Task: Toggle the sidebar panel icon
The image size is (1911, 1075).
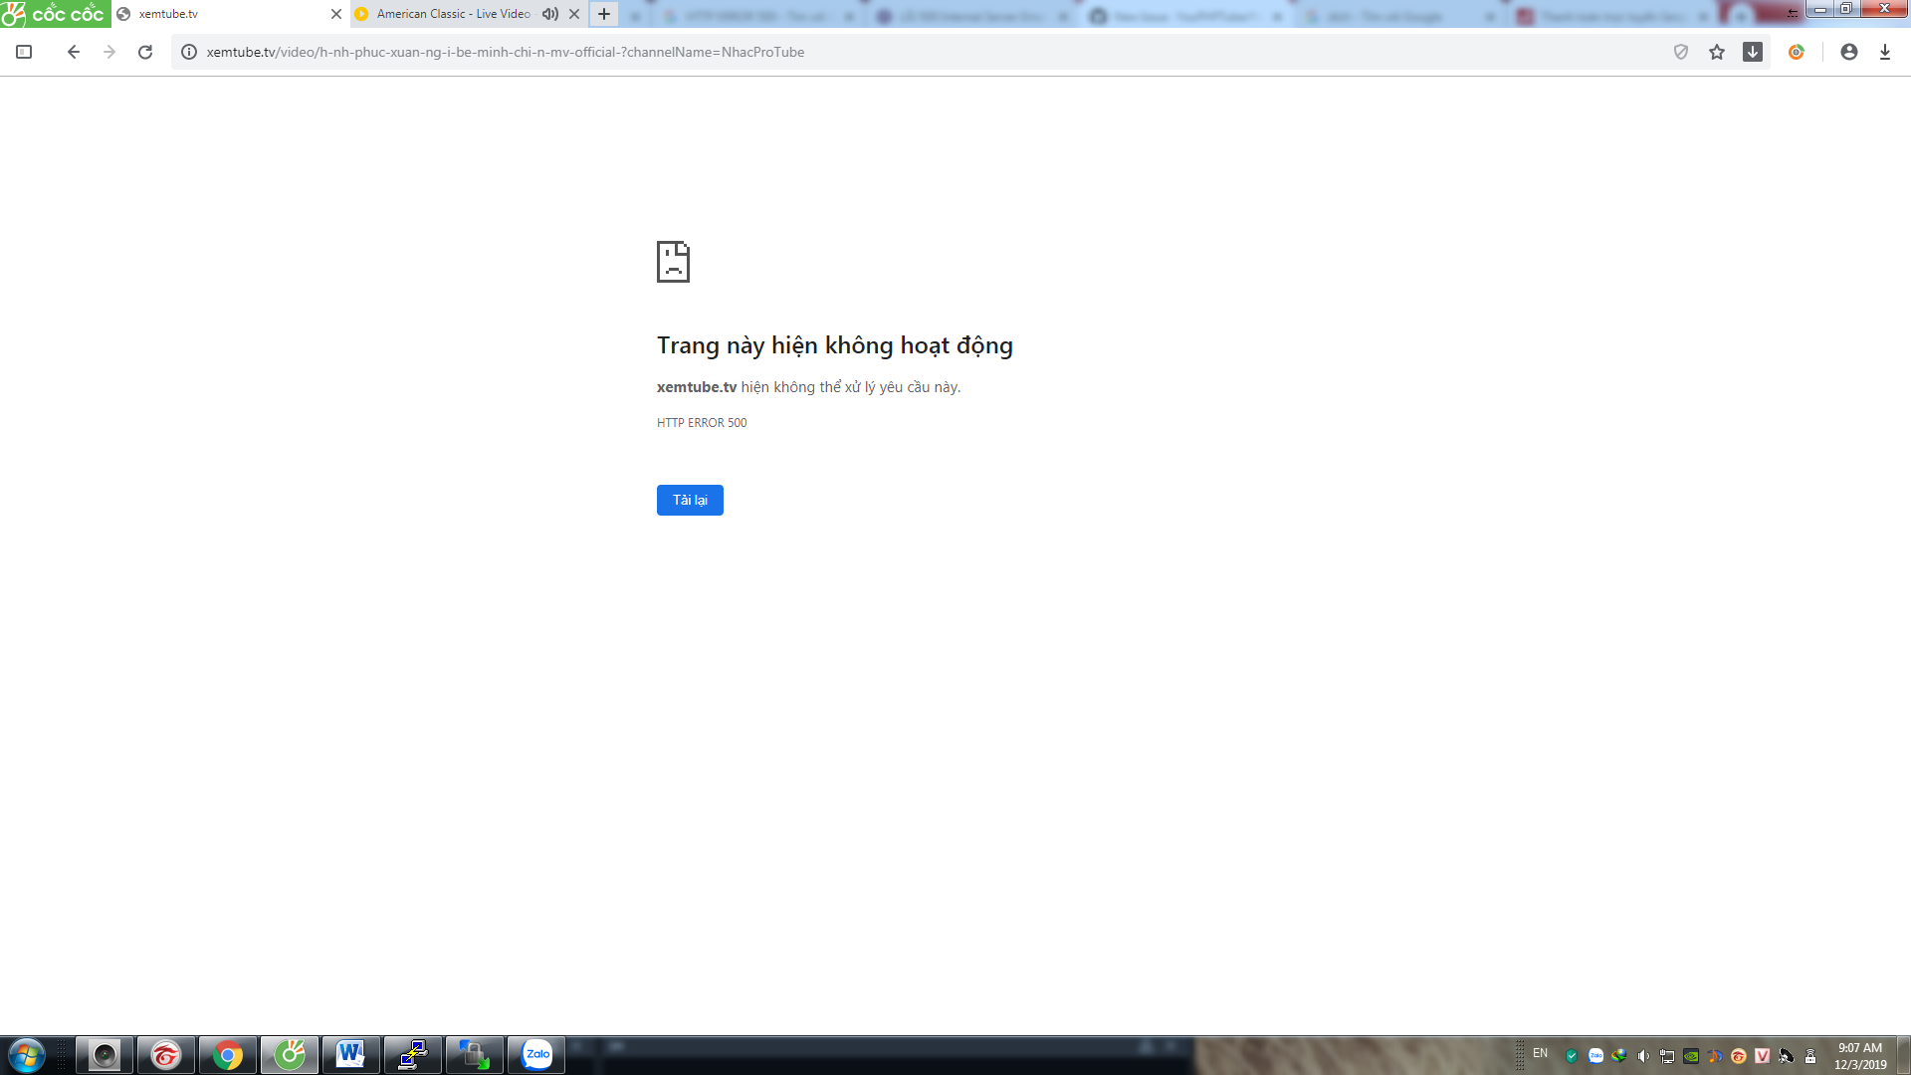Action: pos(24,52)
